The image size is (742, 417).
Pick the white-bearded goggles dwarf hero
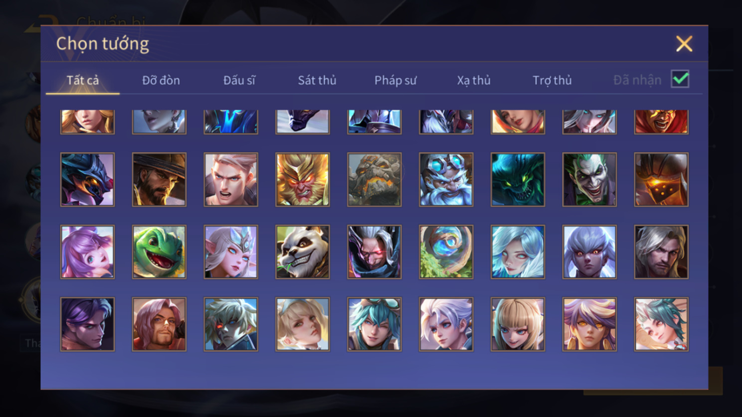click(446, 179)
